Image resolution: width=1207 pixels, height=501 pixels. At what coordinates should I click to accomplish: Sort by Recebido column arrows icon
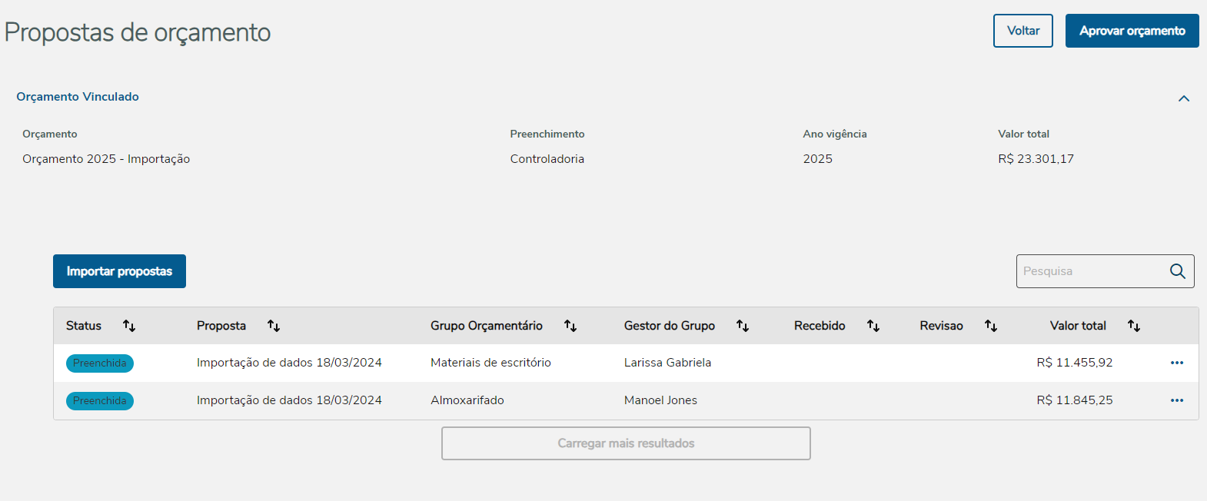[x=873, y=326]
